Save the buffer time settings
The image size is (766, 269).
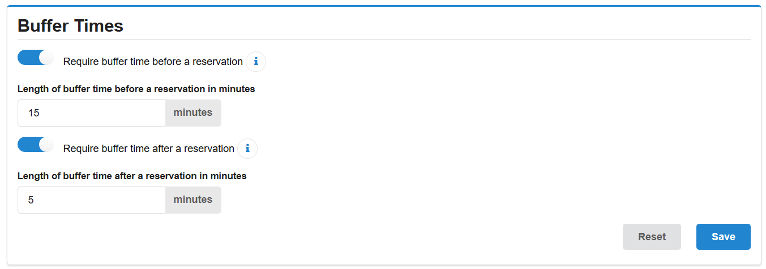pos(723,237)
